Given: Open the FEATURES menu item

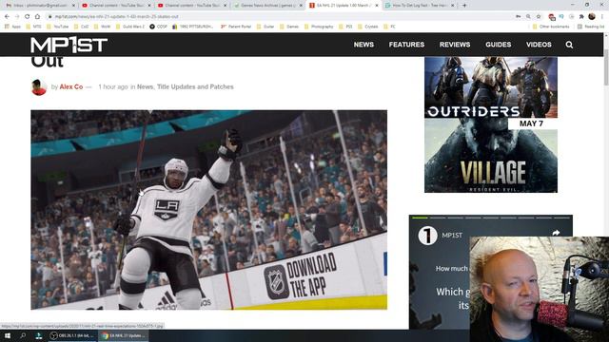Looking at the screenshot, I should [406, 45].
